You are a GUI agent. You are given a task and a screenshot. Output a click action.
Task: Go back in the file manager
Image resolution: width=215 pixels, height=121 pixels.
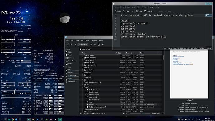pos(68,45)
